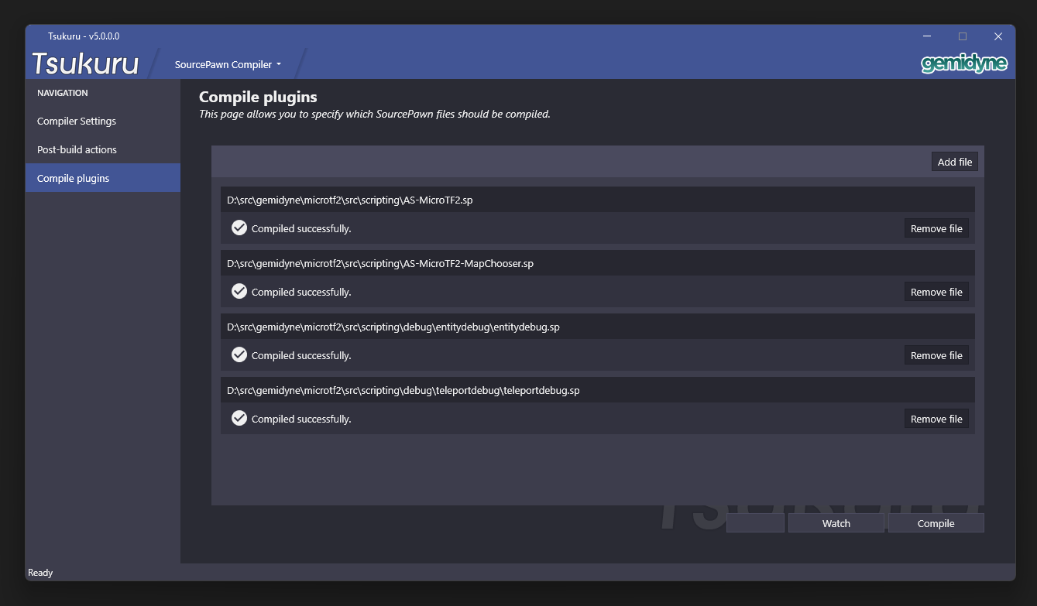
Task: Click the gemidyne logo
Action: (963, 63)
